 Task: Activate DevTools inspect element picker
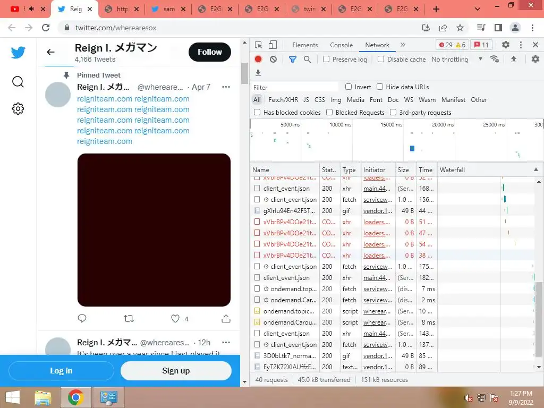259,45
